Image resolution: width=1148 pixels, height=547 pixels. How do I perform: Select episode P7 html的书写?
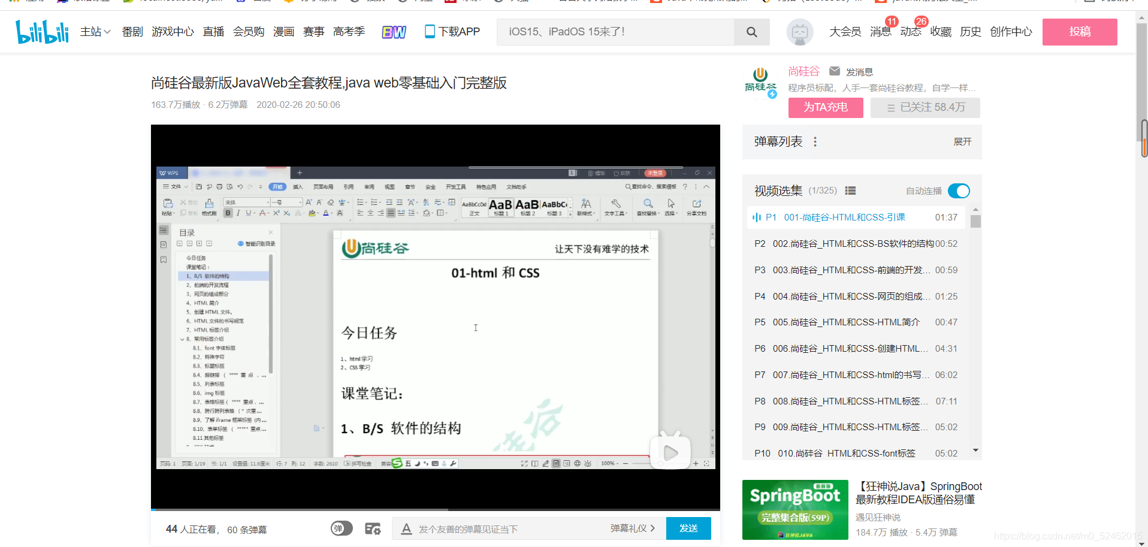coord(856,375)
